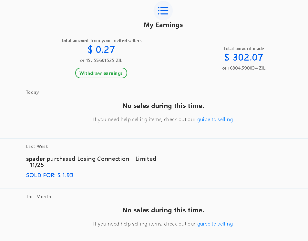This screenshot has width=308, height=241.
Task: Click the 16904.598034 ZIL amount text
Action: click(x=246, y=68)
